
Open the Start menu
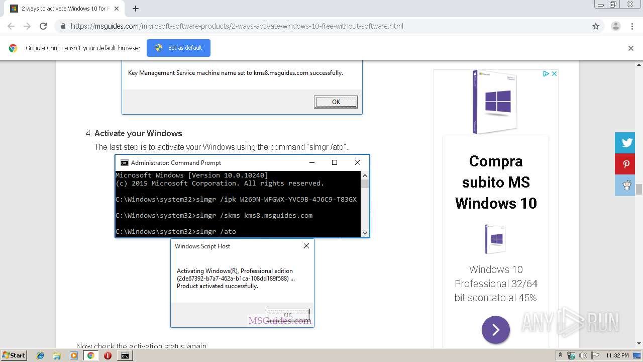14,355
